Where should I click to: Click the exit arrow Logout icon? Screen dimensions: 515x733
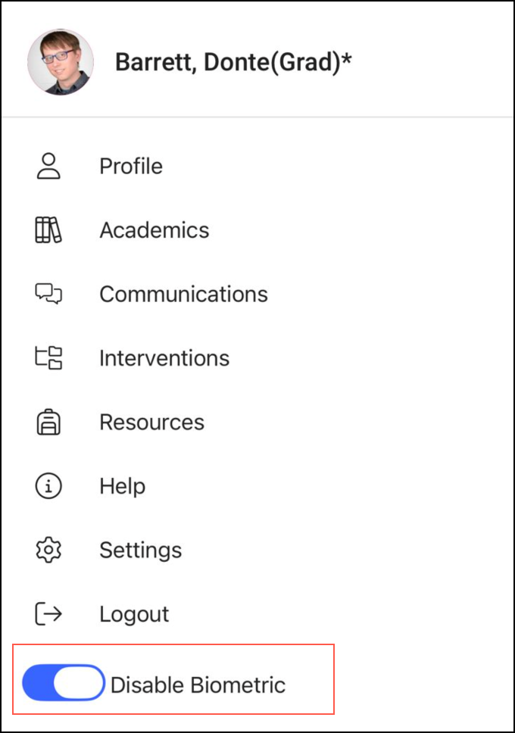click(x=48, y=614)
